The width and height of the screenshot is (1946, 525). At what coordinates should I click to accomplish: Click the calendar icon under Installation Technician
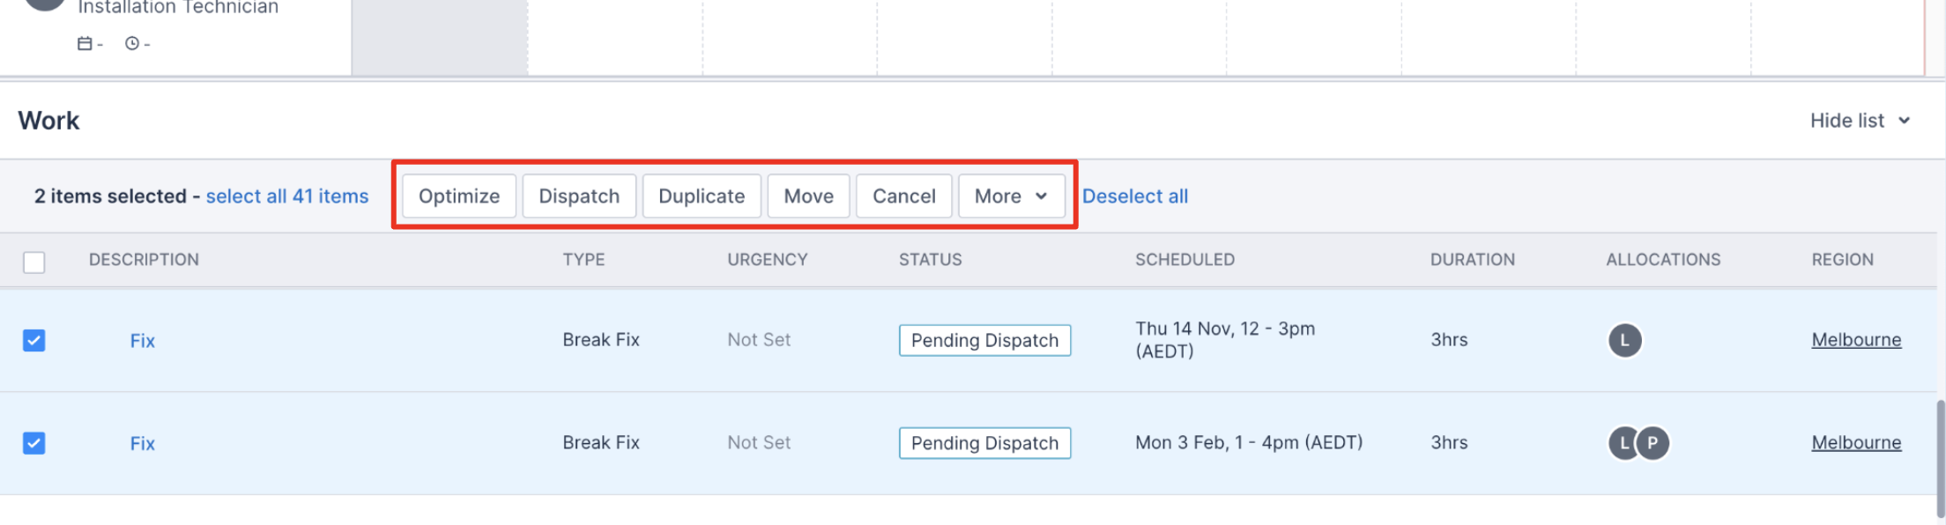click(x=85, y=43)
